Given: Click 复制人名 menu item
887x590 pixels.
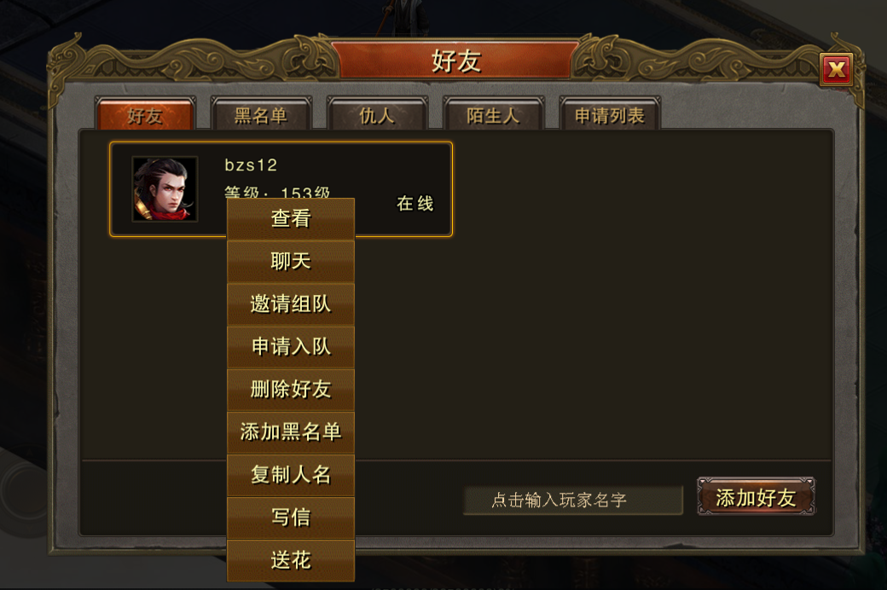Looking at the screenshot, I should [291, 475].
